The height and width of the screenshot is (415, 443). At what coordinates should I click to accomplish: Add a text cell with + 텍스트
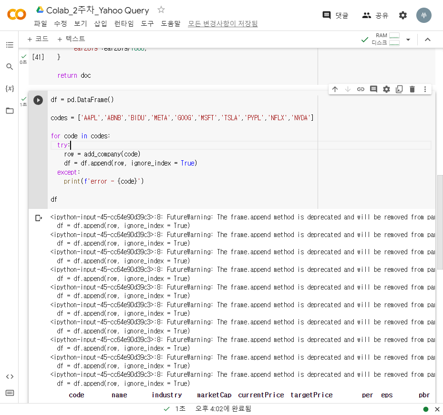(71, 39)
